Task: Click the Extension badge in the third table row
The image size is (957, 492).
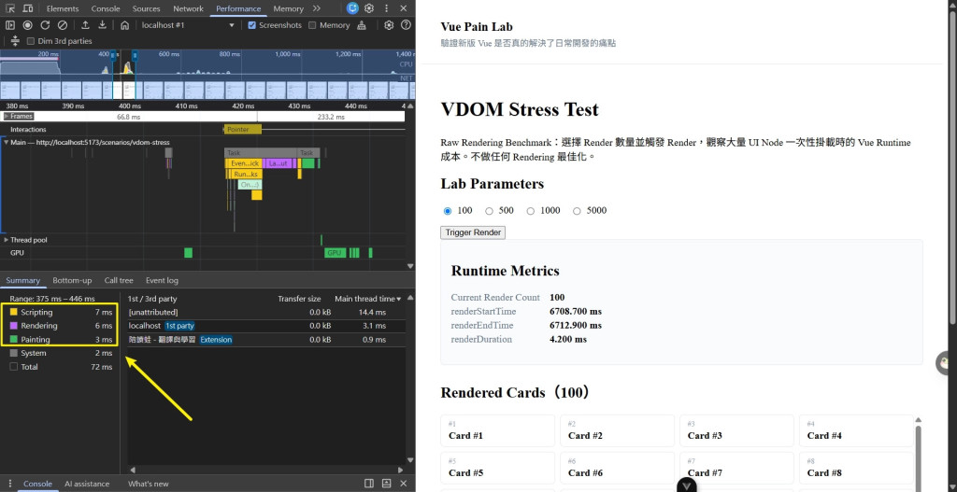Action: coord(216,340)
